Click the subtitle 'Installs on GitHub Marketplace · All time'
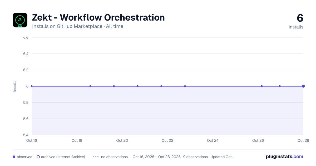The width and height of the screenshot is (316, 166). pos(78,26)
